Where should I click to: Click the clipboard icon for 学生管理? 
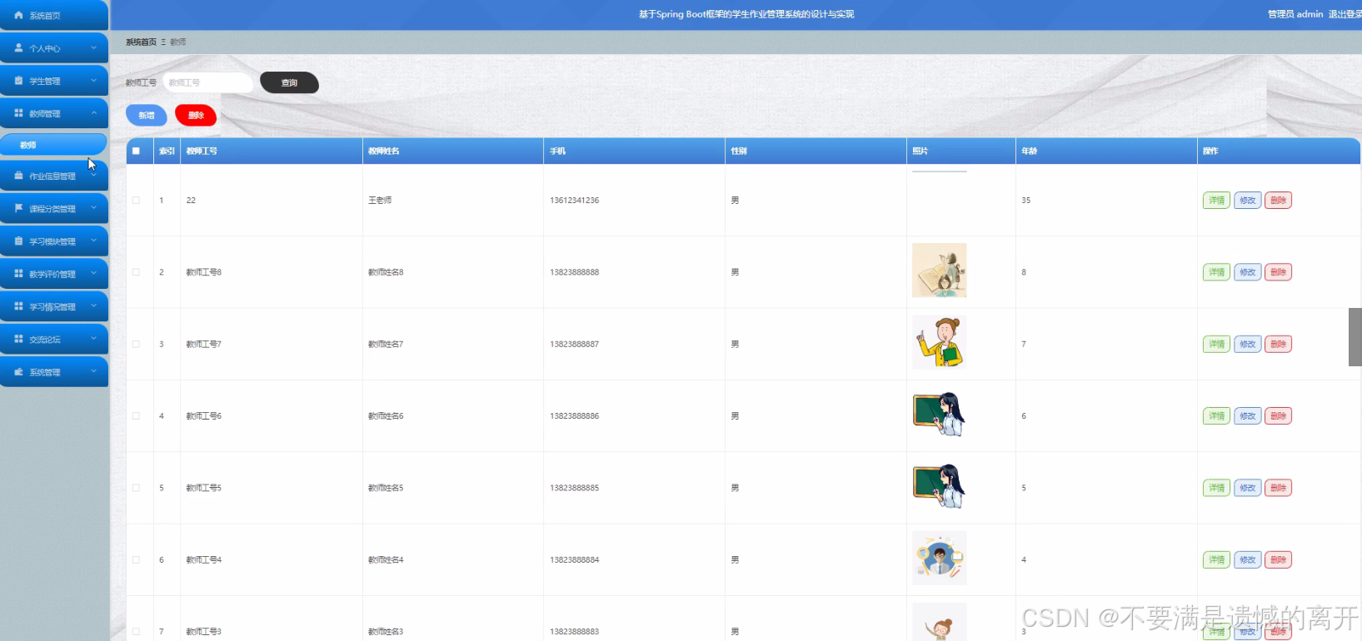pyautogui.click(x=18, y=81)
